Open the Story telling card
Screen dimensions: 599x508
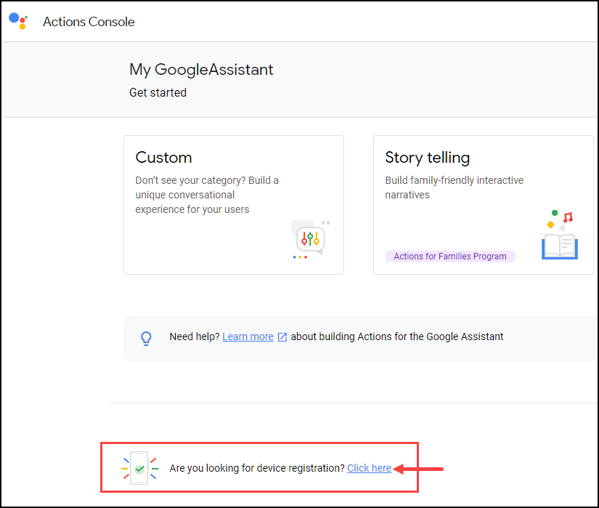[x=484, y=205]
